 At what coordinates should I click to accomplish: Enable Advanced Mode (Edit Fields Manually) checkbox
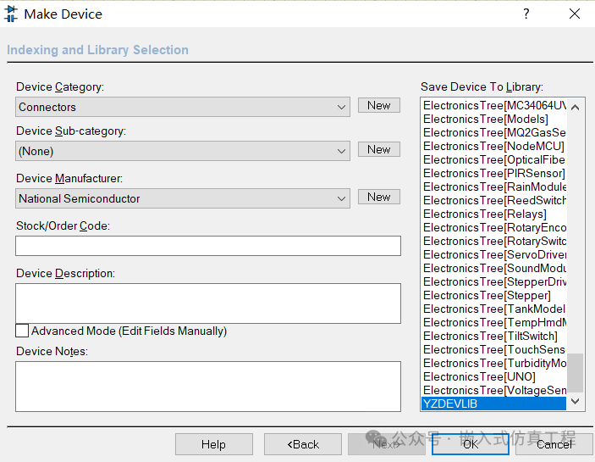point(22,331)
